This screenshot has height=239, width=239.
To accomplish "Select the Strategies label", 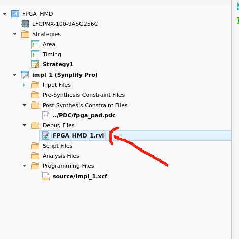I will tap(47, 34).
